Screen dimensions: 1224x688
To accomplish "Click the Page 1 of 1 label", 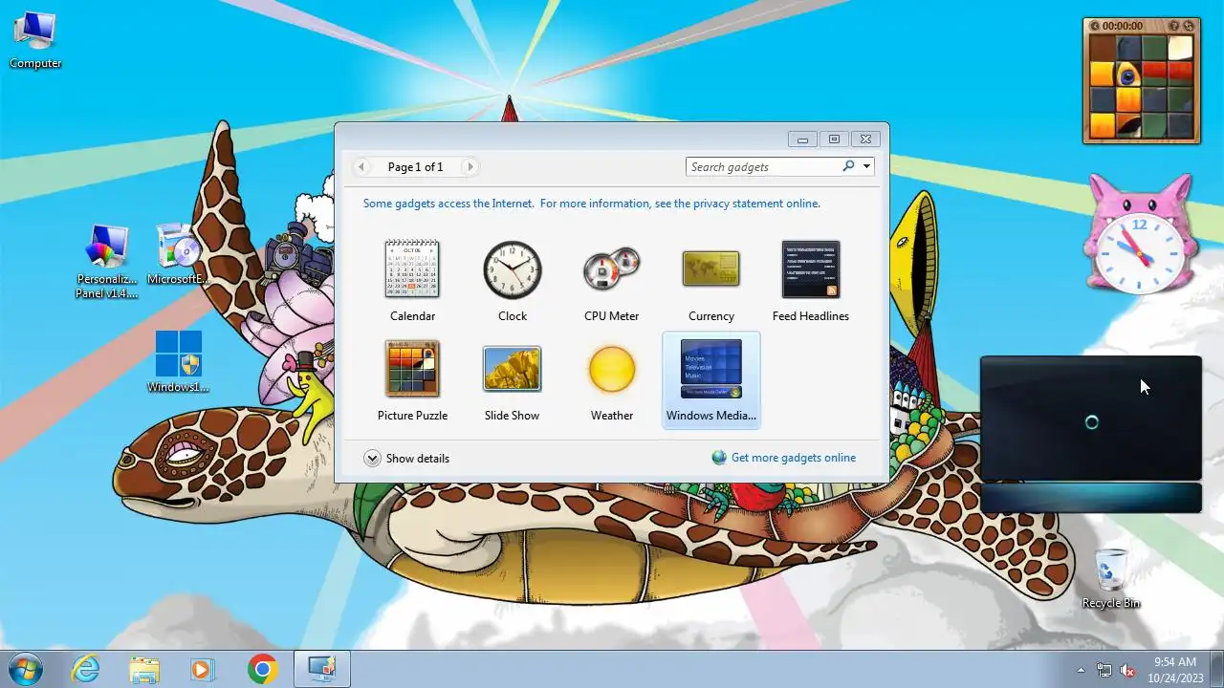I will pyautogui.click(x=415, y=166).
